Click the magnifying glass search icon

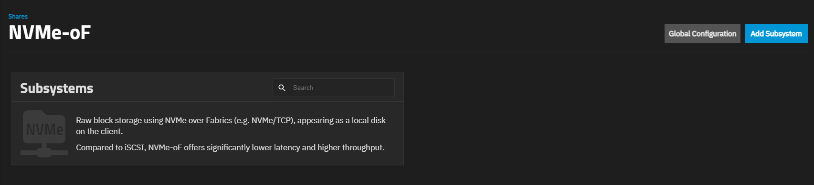point(282,88)
